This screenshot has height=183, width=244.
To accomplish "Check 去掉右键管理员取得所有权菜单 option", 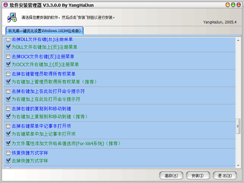I will coord(8,74).
